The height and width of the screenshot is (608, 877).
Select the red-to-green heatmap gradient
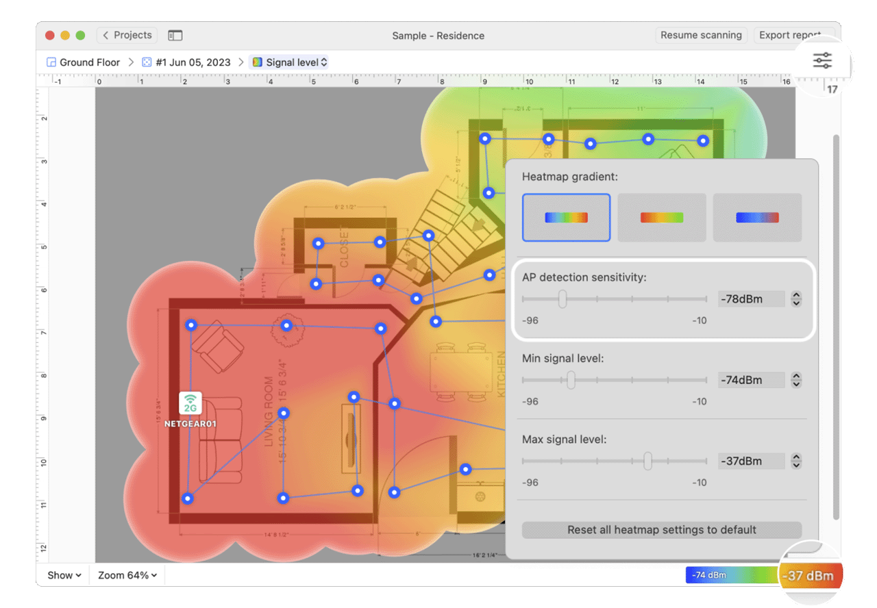coord(662,218)
